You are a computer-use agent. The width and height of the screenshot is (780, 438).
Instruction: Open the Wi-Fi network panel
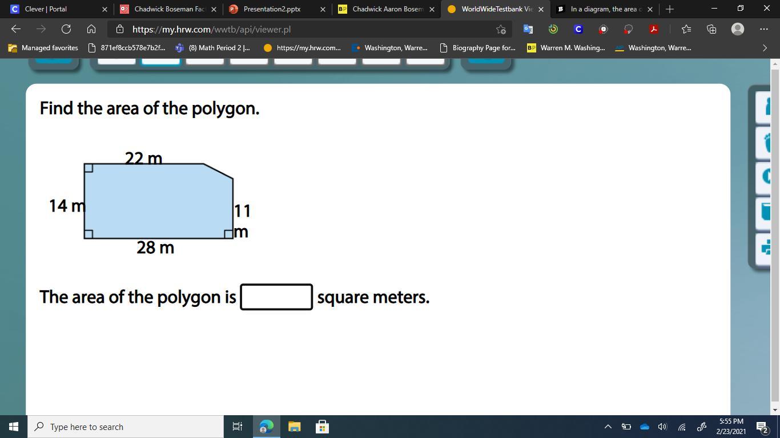[x=682, y=427]
